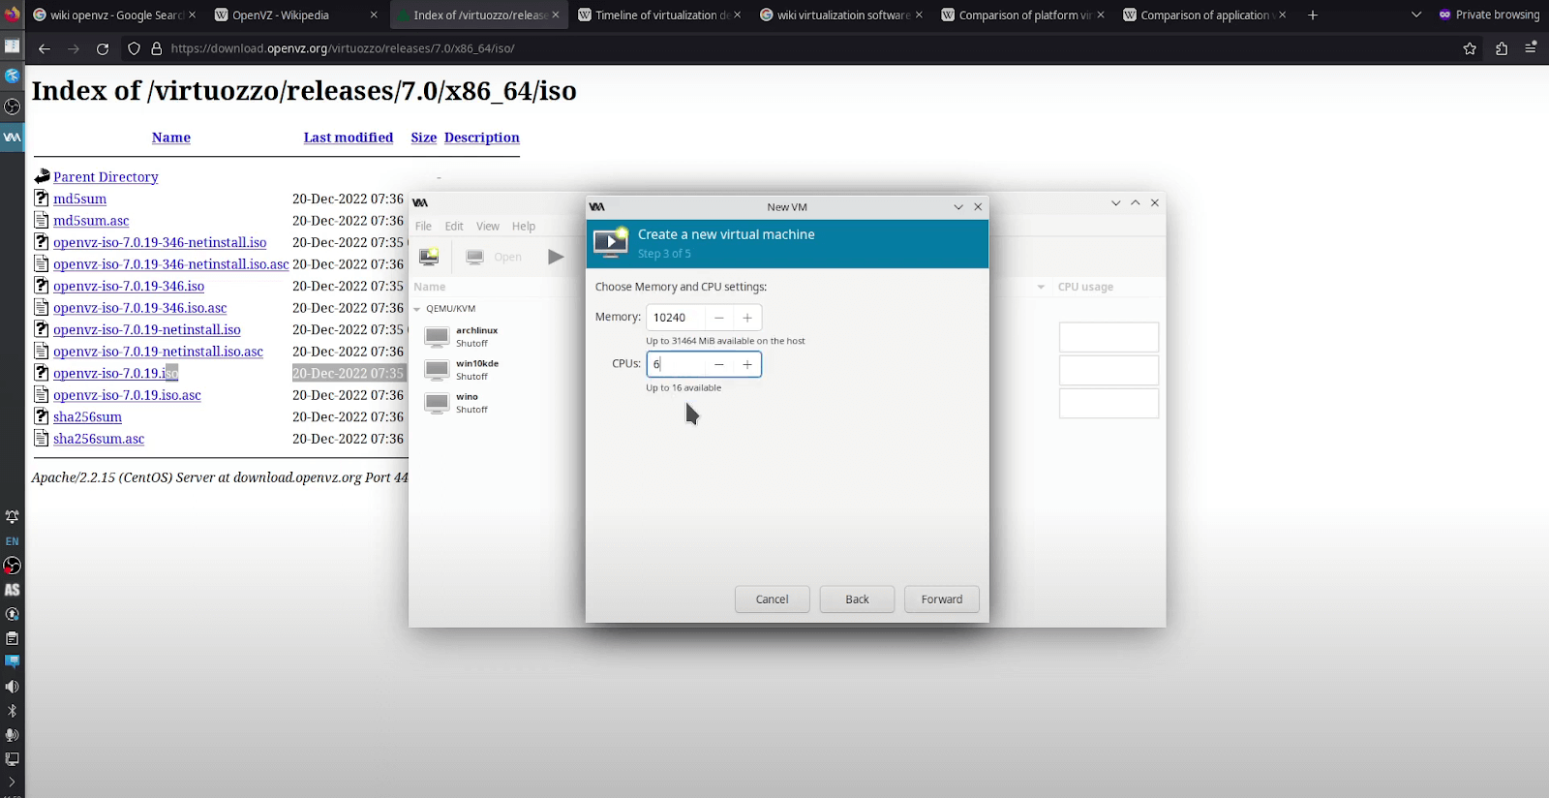1549x798 pixels.
Task: Open openvz-iso-7.0.19.iso.asc link
Action: [x=127, y=396]
